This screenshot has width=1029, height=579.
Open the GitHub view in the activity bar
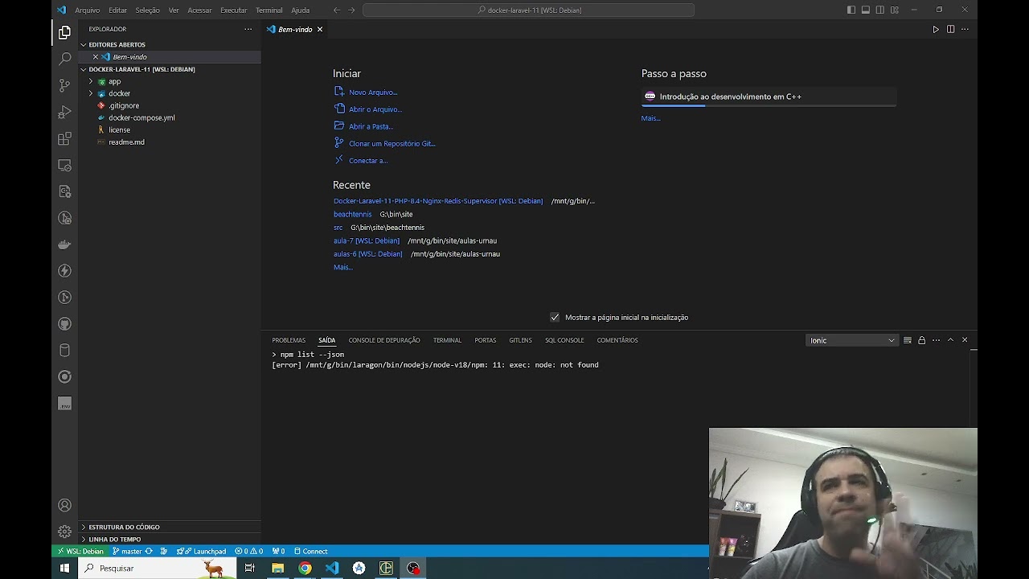[65, 324]
